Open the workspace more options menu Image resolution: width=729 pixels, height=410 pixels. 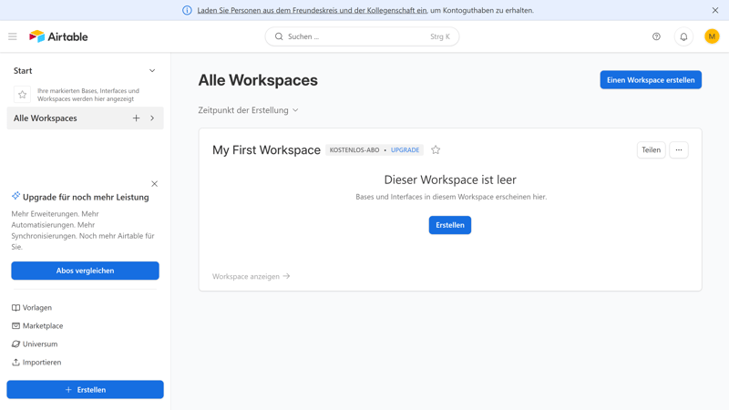pos(679,150)
